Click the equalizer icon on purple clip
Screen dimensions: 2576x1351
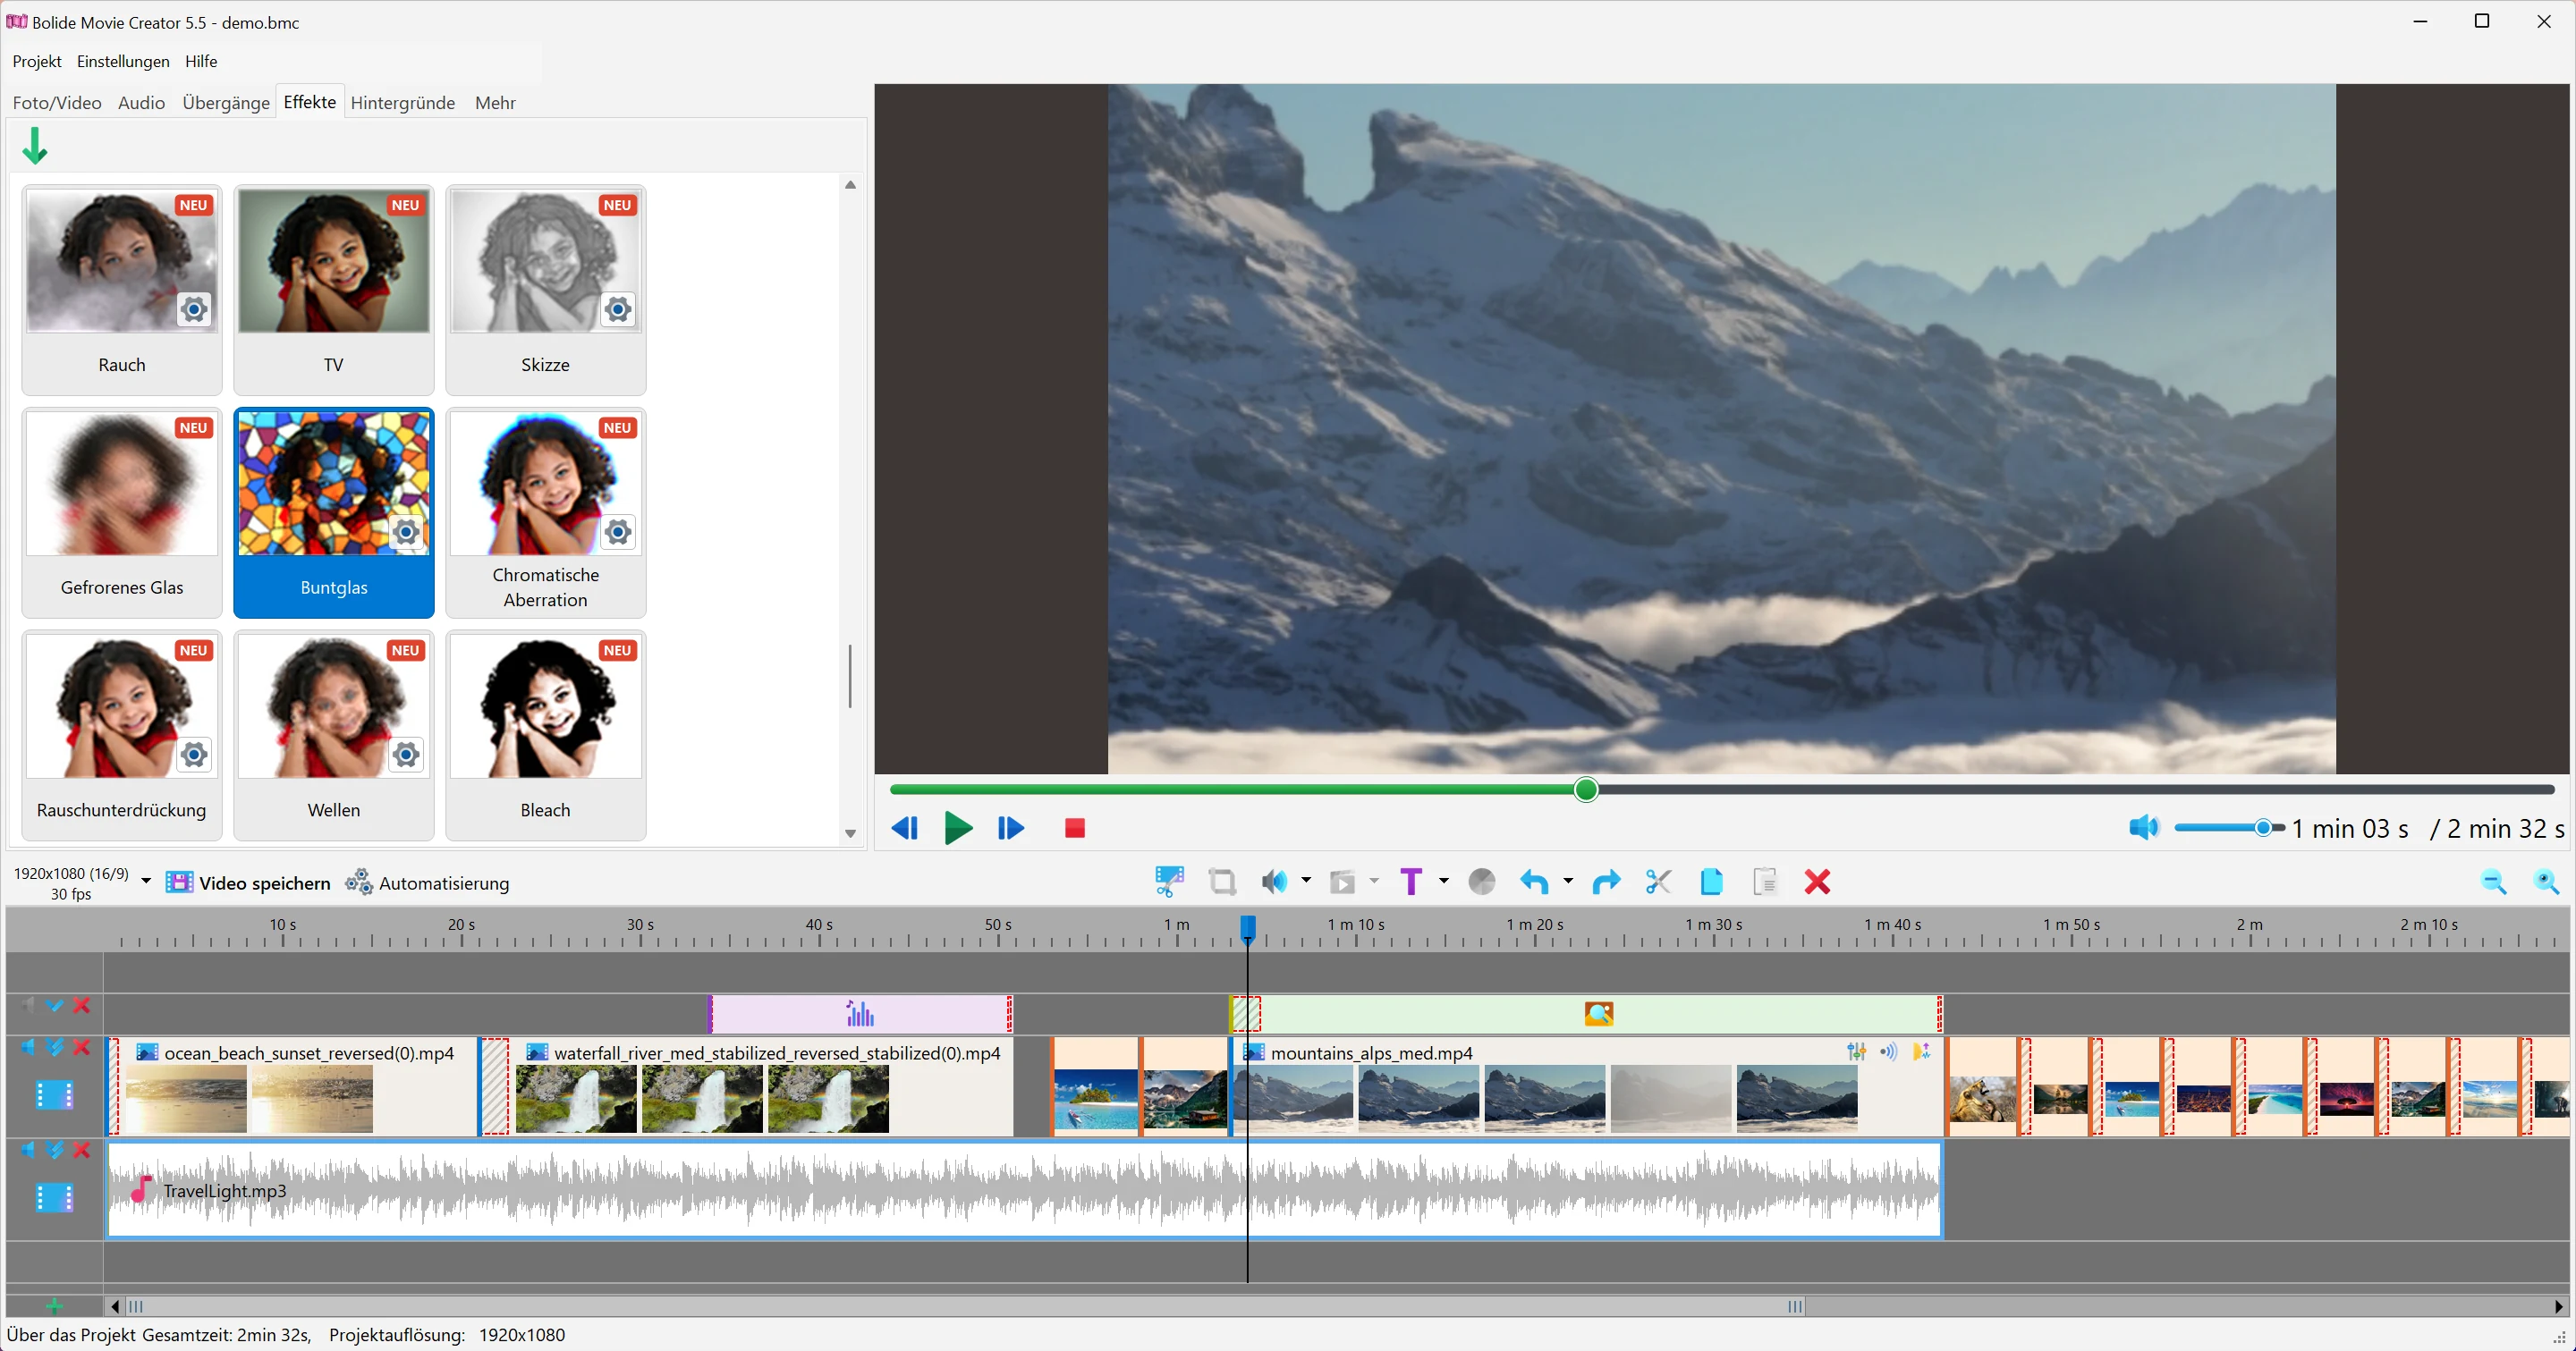[x=860, y=1014]
